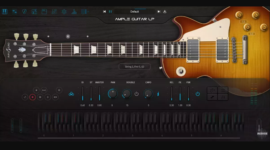Click the left pitch wheel strip

[x=12, y=126]
